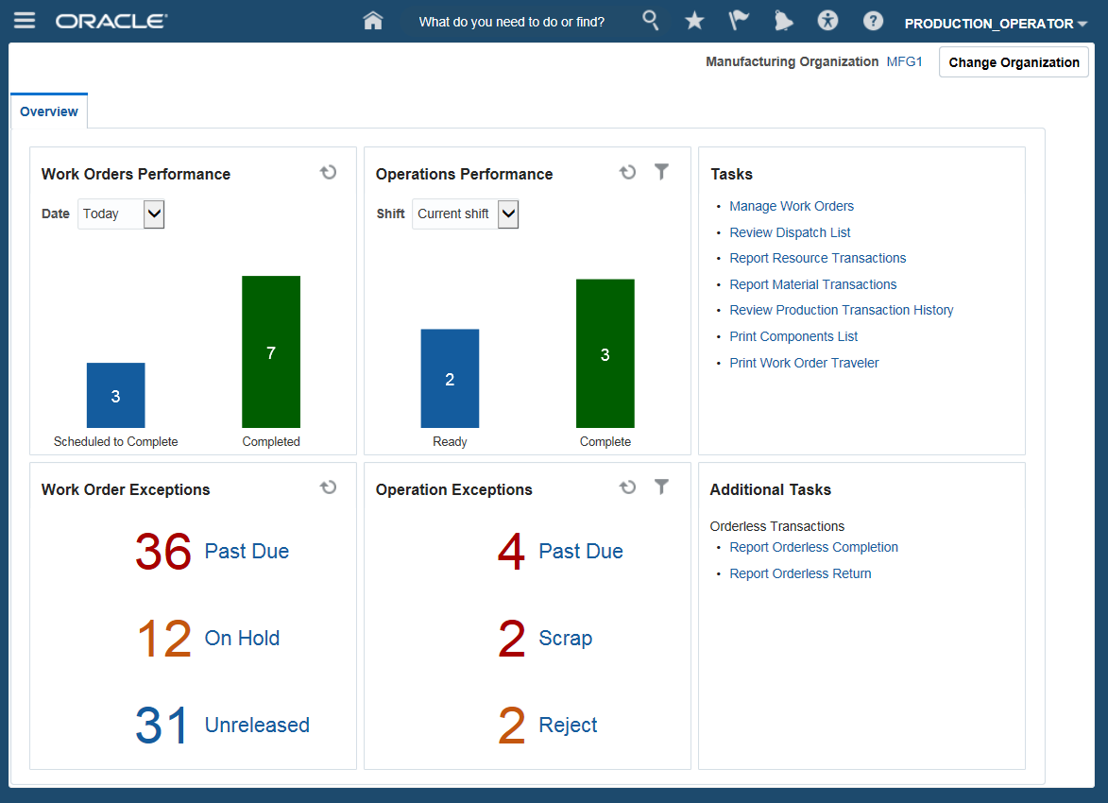Image resolution: width=1108 pixels, height=803 pixels.
Task: Refresh the Operation Exceptions panel
Action: click(627, 487)
